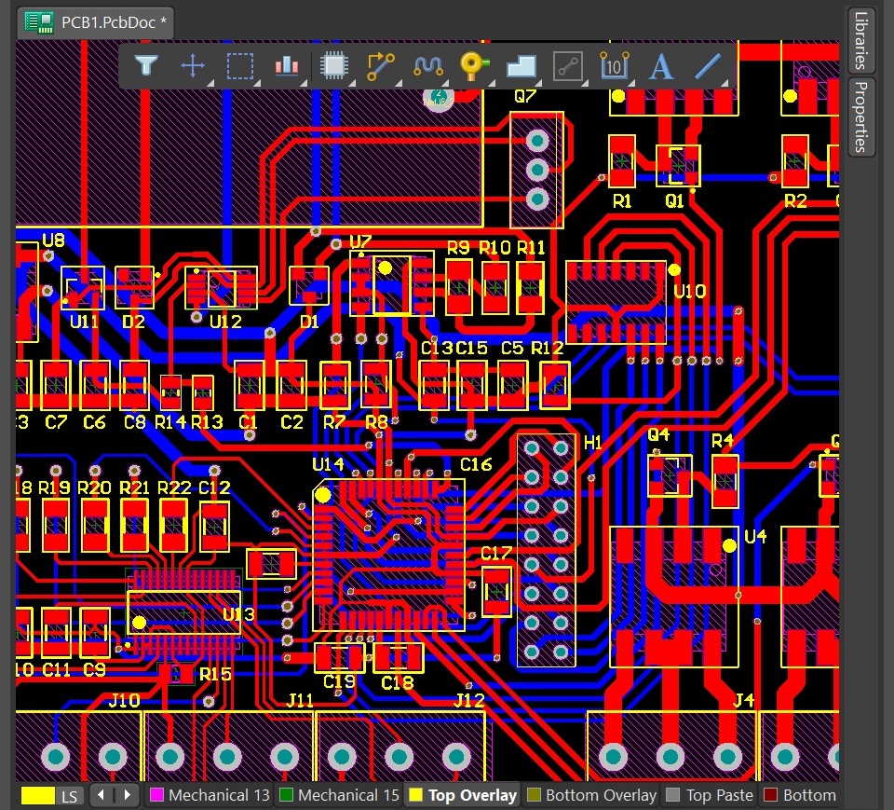Activate the cross-probe Move tool icon
Viewport: 894px width, 810px height.
[x=193, y=65]
